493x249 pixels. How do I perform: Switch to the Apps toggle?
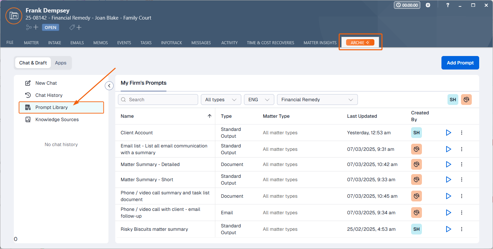point(61,63)
